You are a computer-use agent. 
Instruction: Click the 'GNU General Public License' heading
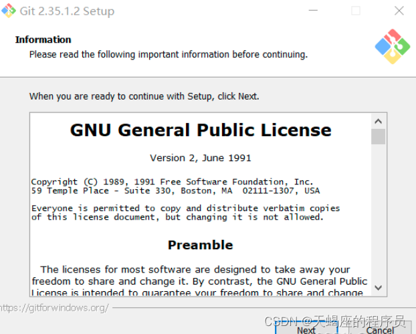coord(201,130)
